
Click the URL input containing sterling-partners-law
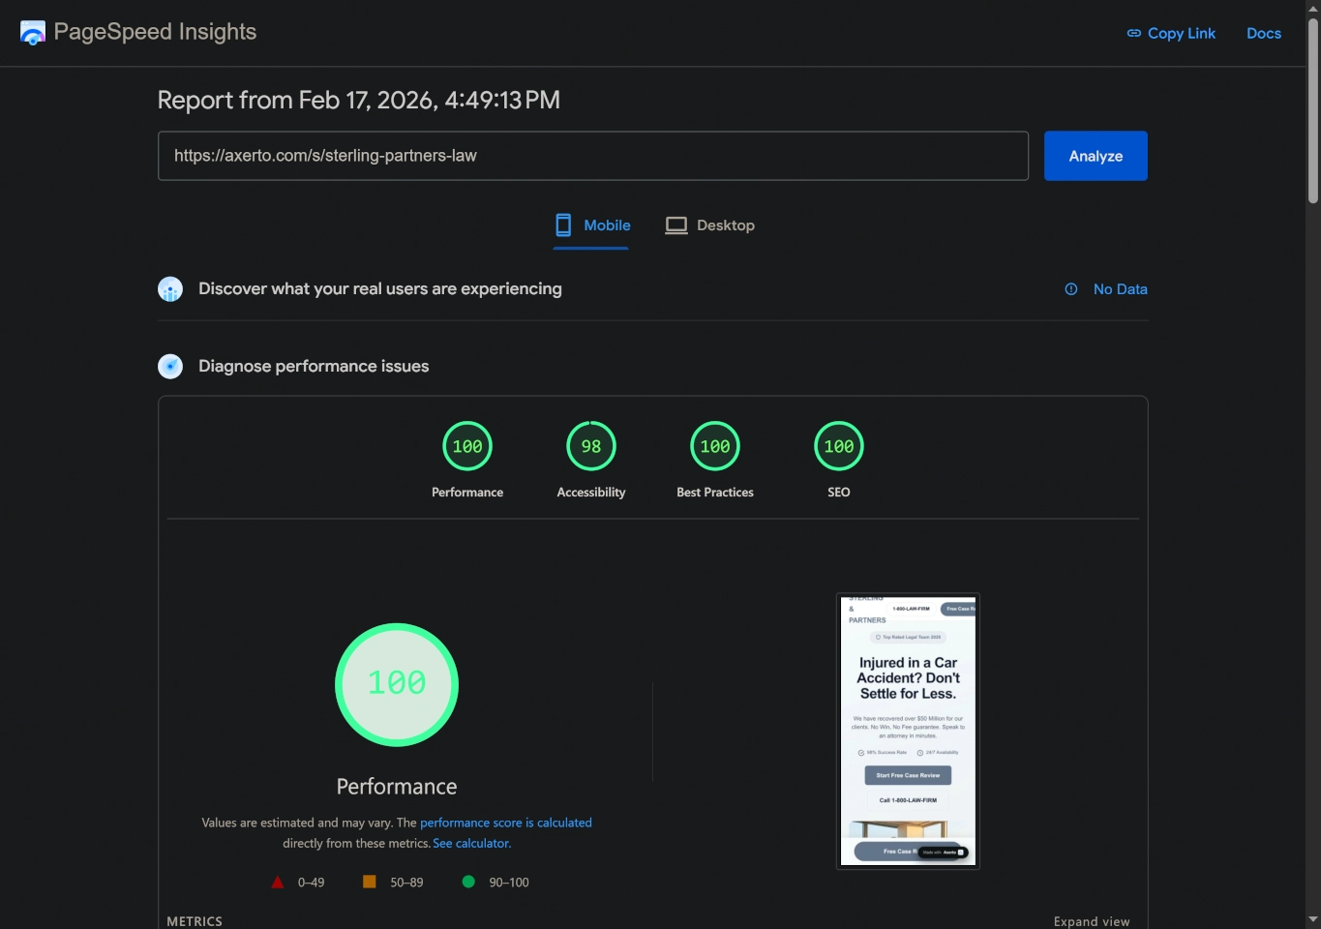pos(593,155)
